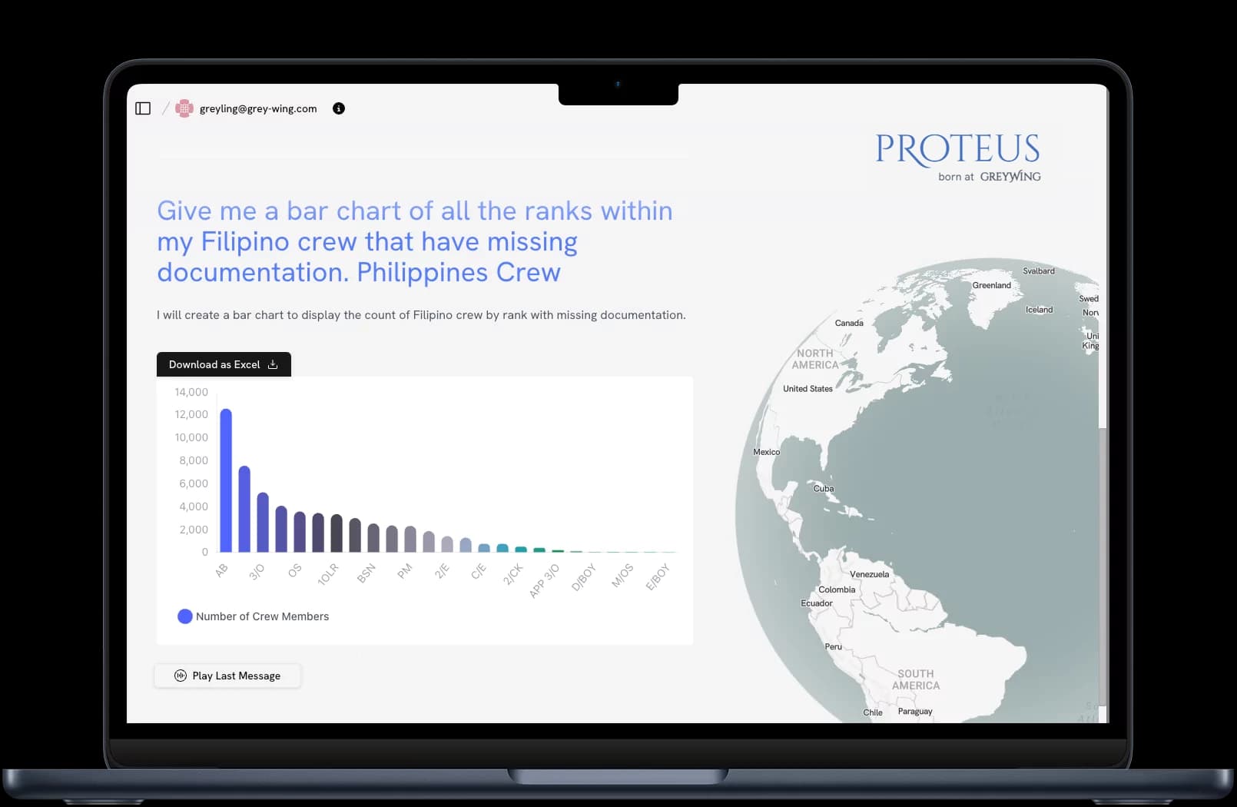Click Mexico label on the globe
1237x807 pixels.
pyautogui.click(x=766, y=452)
